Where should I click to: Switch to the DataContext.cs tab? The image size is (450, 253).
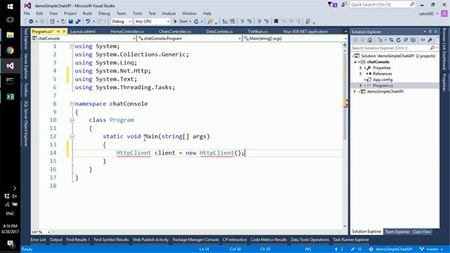tap(219, 32)
